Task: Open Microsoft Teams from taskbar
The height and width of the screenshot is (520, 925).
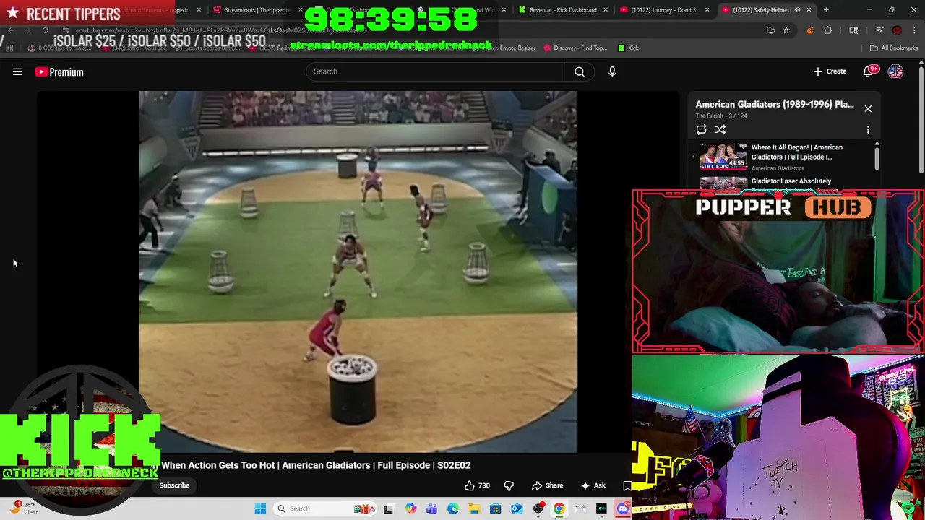Action: click(431, 508)
